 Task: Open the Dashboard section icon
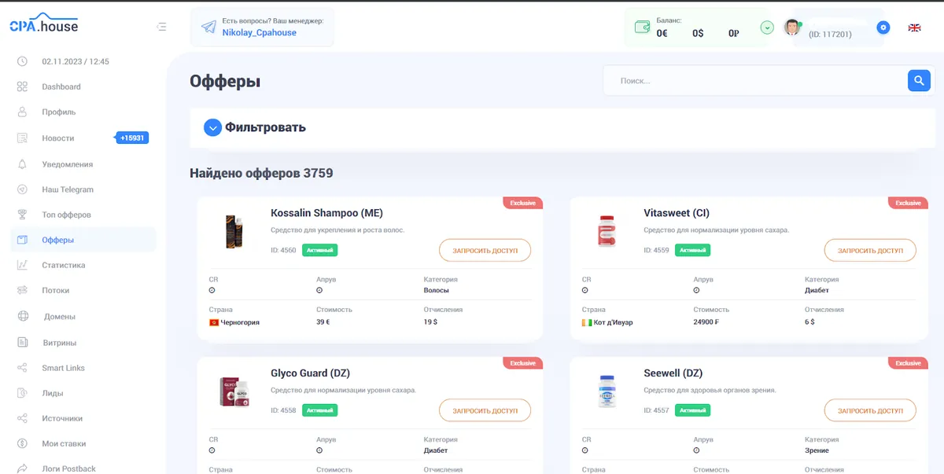[24, 86]
